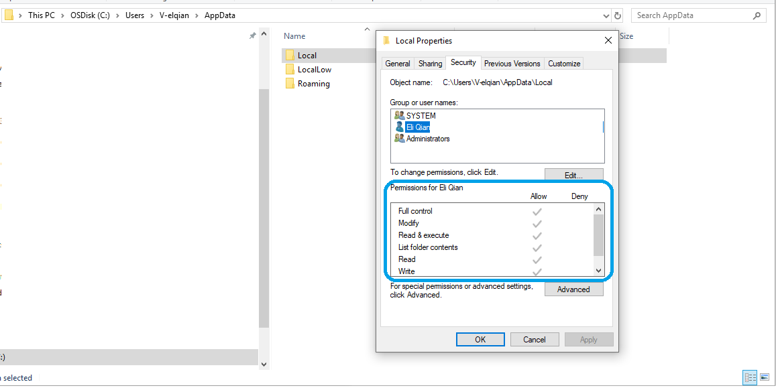Open the Roaming folder
This screenshot has width=776, height=388.
[x=313, y=83]
